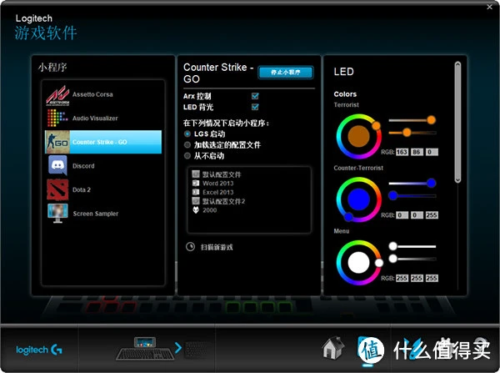500x373 pixels.
Task: Click the 扫描新游戏 link
Action: (217, 247)
